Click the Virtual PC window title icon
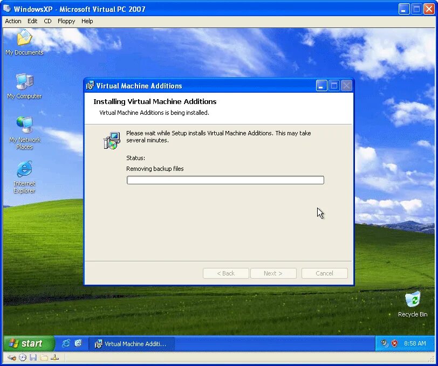This screenshot has width=438, height=366. click(x=6, y=9)
